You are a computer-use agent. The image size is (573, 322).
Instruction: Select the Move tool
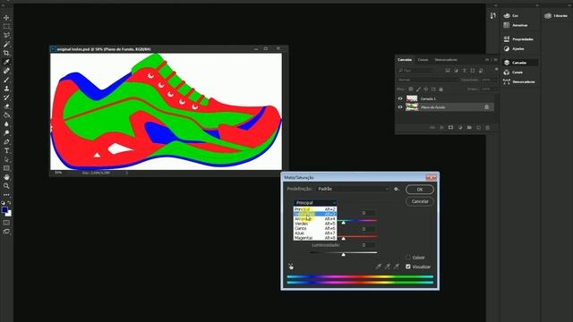pos(6,18)
